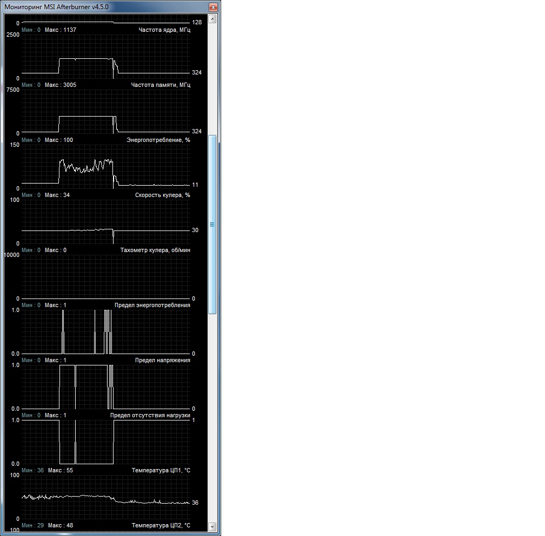The image size is (545, 536).
Task: Click the 'Макс : 55' value
Action: (x=61, y=471)
